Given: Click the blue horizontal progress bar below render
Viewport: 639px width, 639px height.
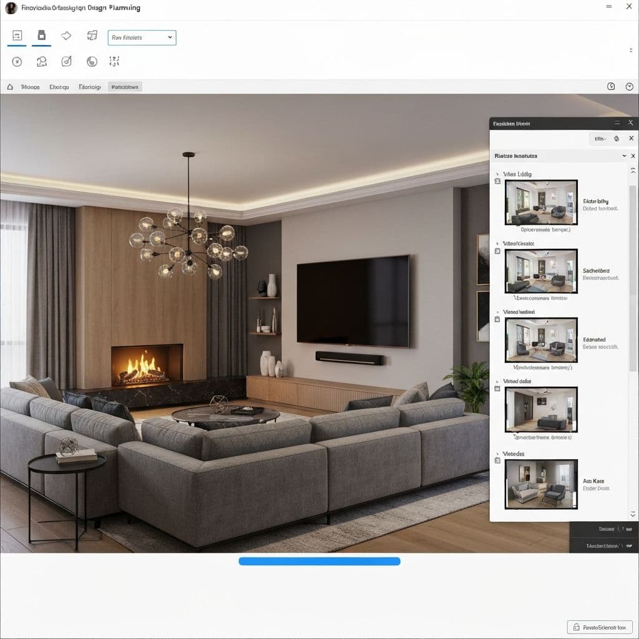Looking at the screenshot, I should (x=319, y=562).
